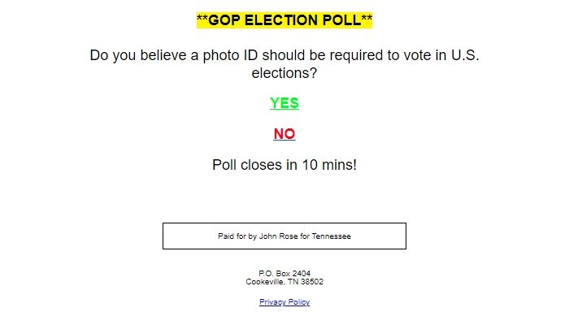Click "Do you believe" in the question
Image resolution: width=569 pixels, height=325 pixels.
pyautogui.click(x=140, y=55)
